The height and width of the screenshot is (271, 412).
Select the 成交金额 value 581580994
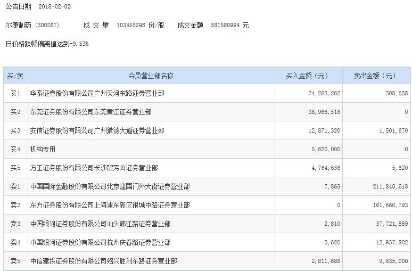[225, 25]
